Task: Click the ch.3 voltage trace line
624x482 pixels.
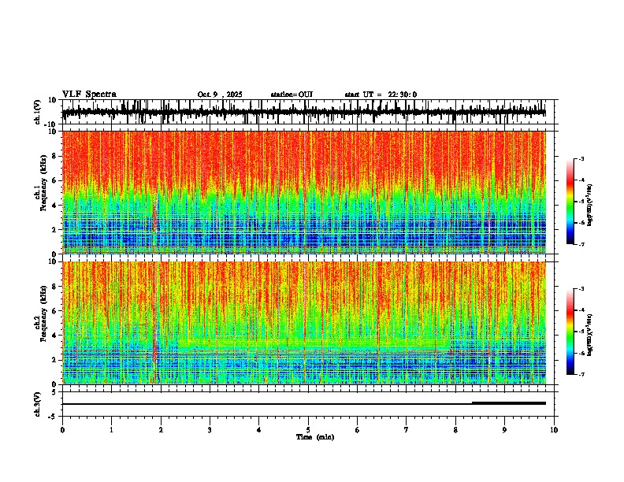Action: click(x=303, y=404)
